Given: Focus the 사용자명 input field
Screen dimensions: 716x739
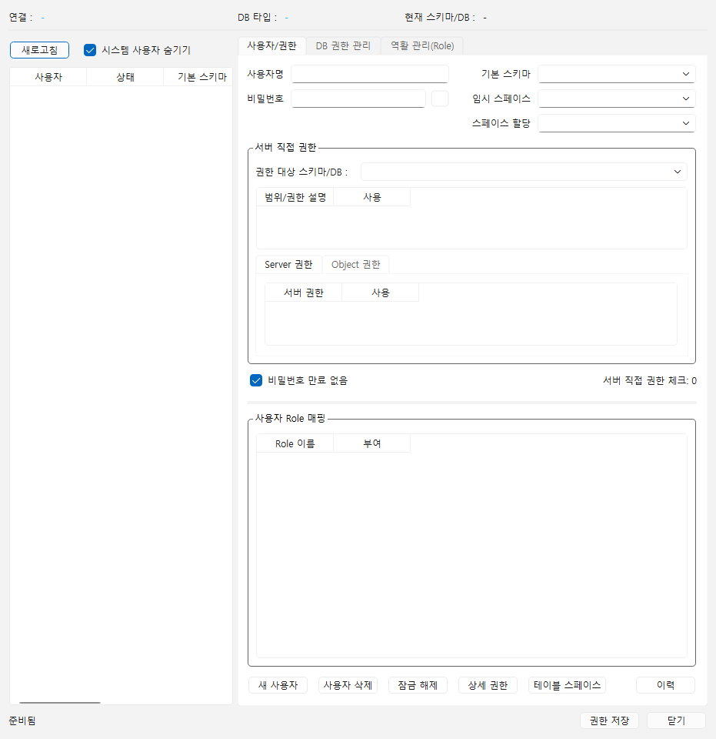Looking at the screenshot, I should (x=370, y=74).
